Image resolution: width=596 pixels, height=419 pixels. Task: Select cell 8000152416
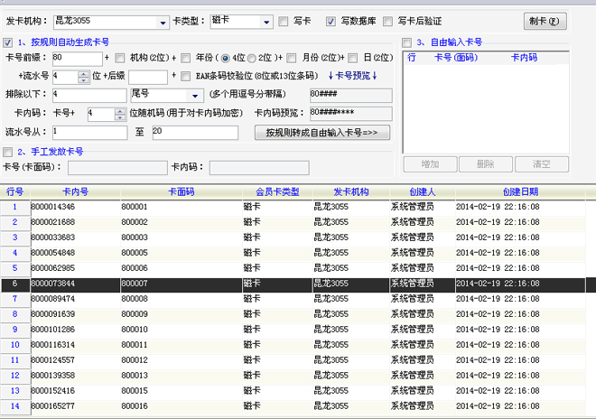point(75,391)
